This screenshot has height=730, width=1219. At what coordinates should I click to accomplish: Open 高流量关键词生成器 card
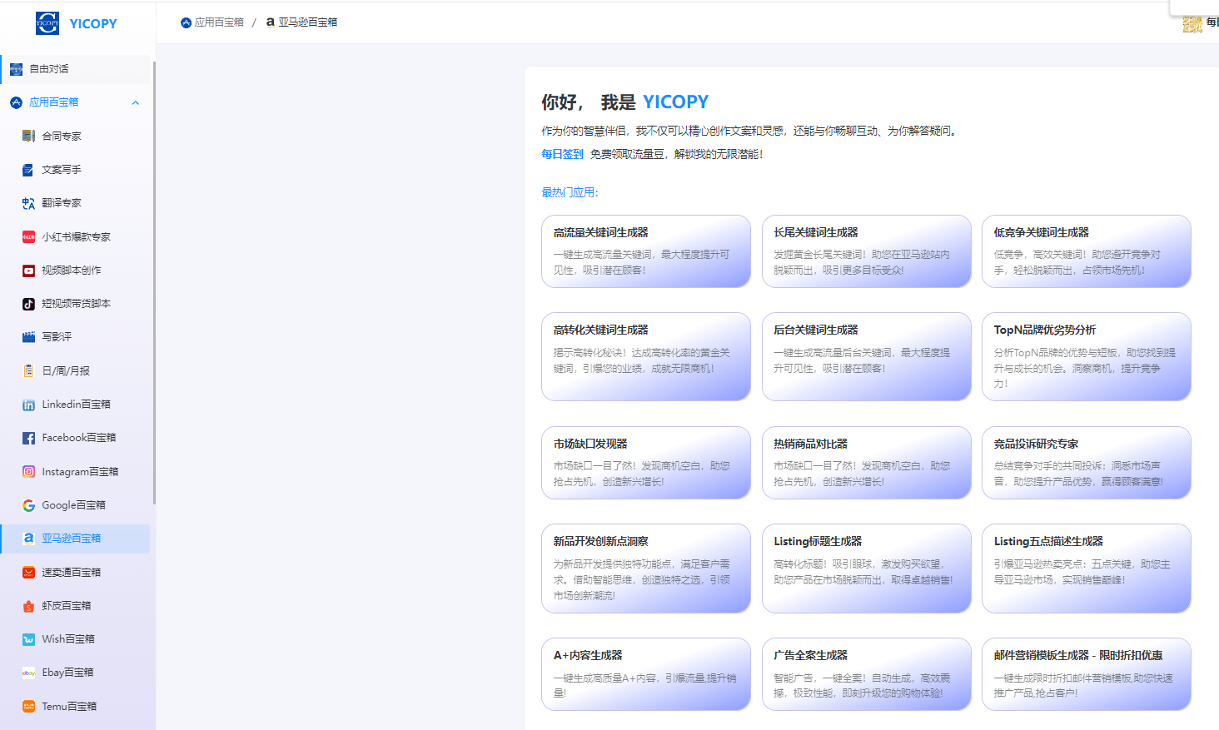pyautogui.click(x=646, y=251)
